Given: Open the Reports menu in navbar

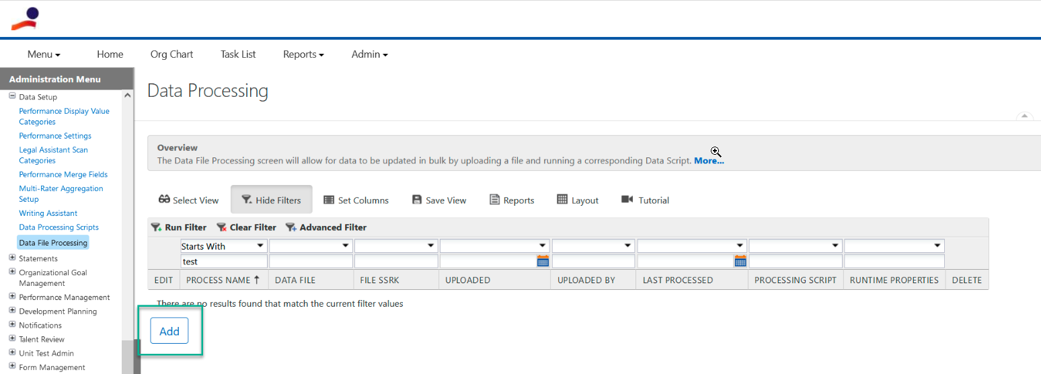Looking at the screenshot, I should (x=303, y=54).
